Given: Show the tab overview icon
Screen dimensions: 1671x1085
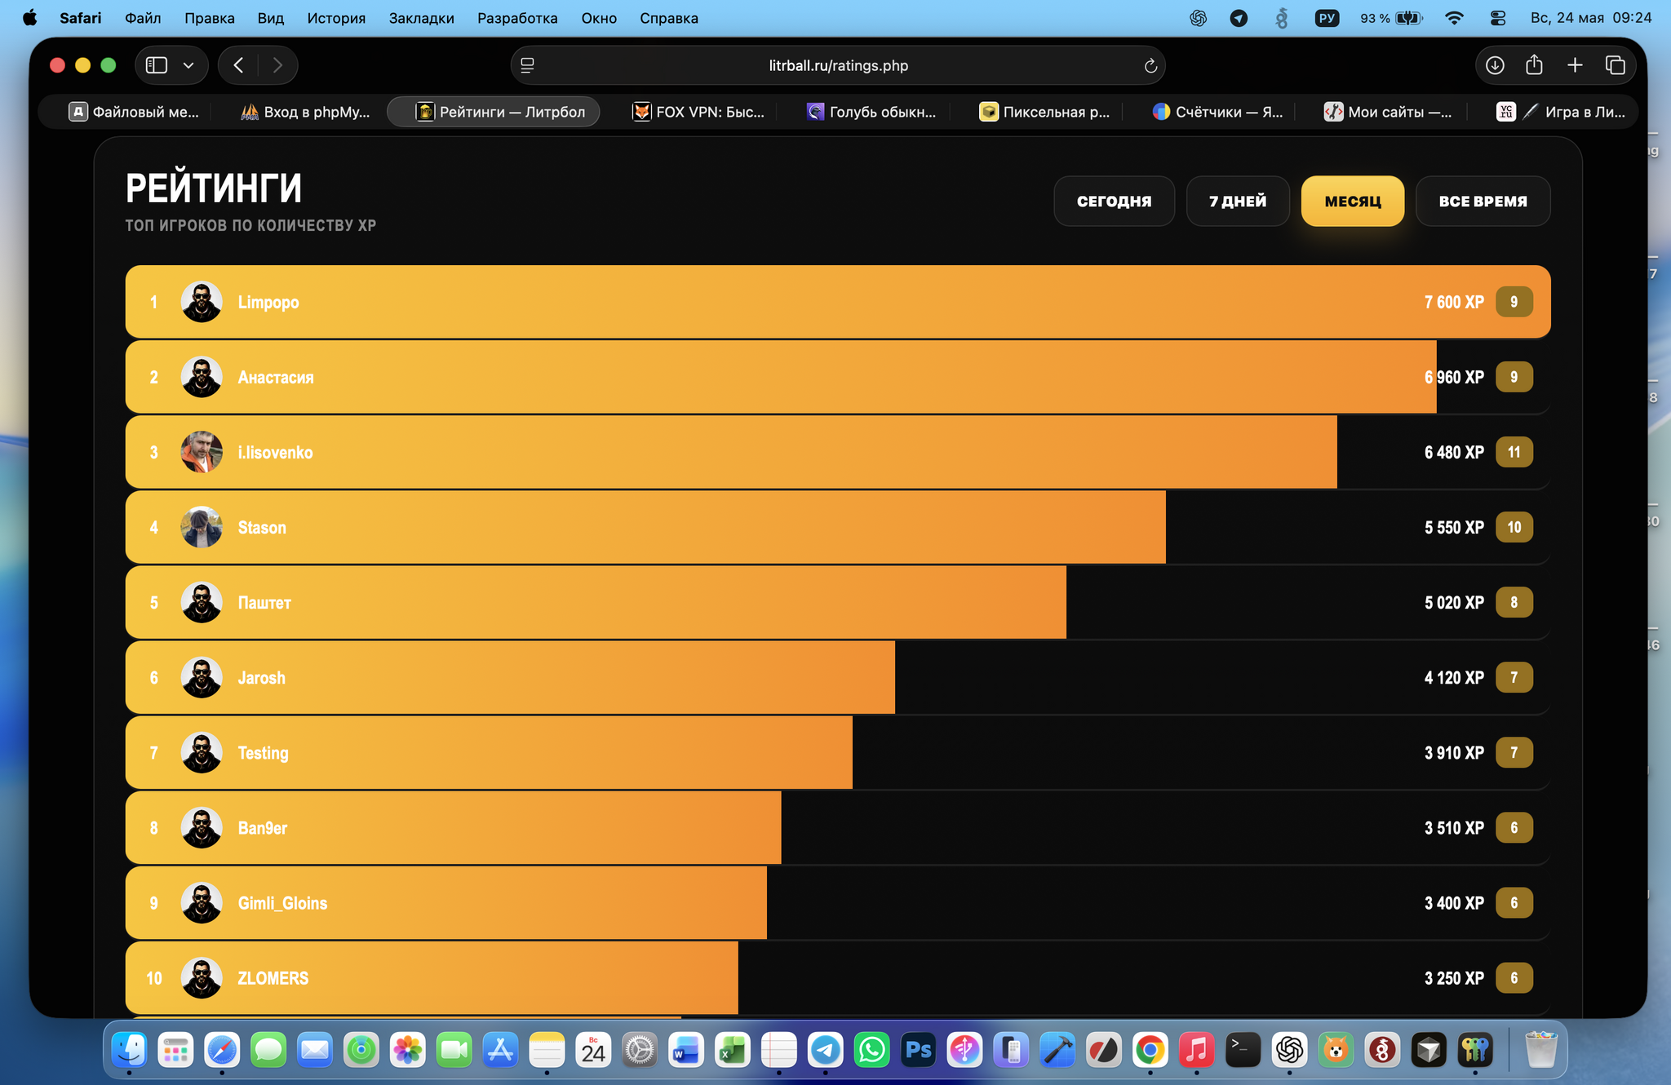Looking at the screenshot, I should [x=1615, y=65].
